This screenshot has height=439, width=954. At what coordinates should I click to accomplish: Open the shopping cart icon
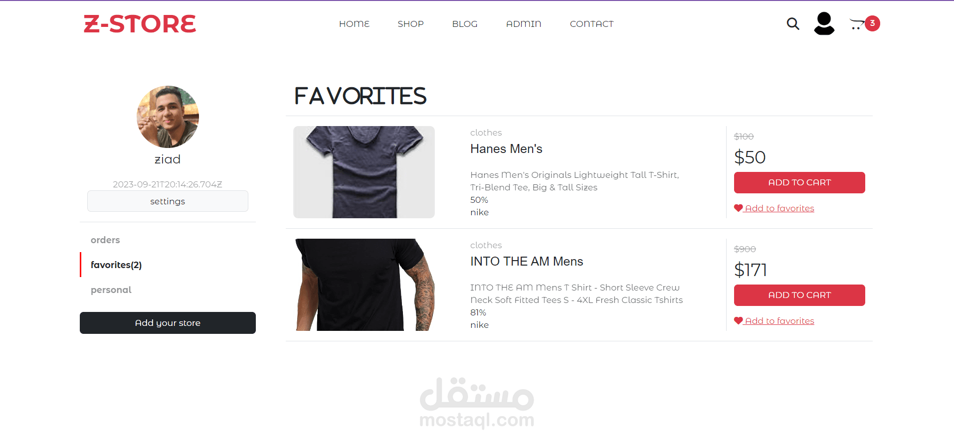coord(857,24)
